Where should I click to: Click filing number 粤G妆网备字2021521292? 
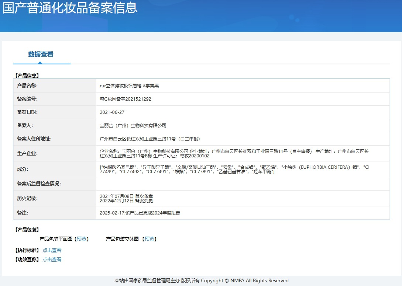point(126,99)
